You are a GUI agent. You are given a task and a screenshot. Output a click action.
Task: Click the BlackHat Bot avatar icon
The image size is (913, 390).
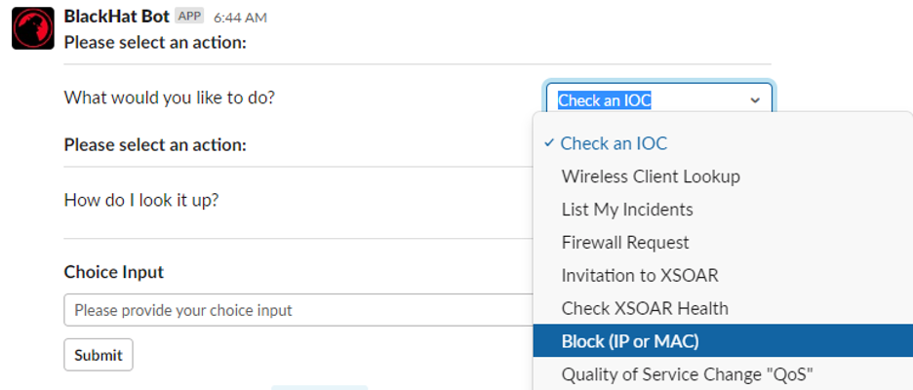click(x=32, y=28)
